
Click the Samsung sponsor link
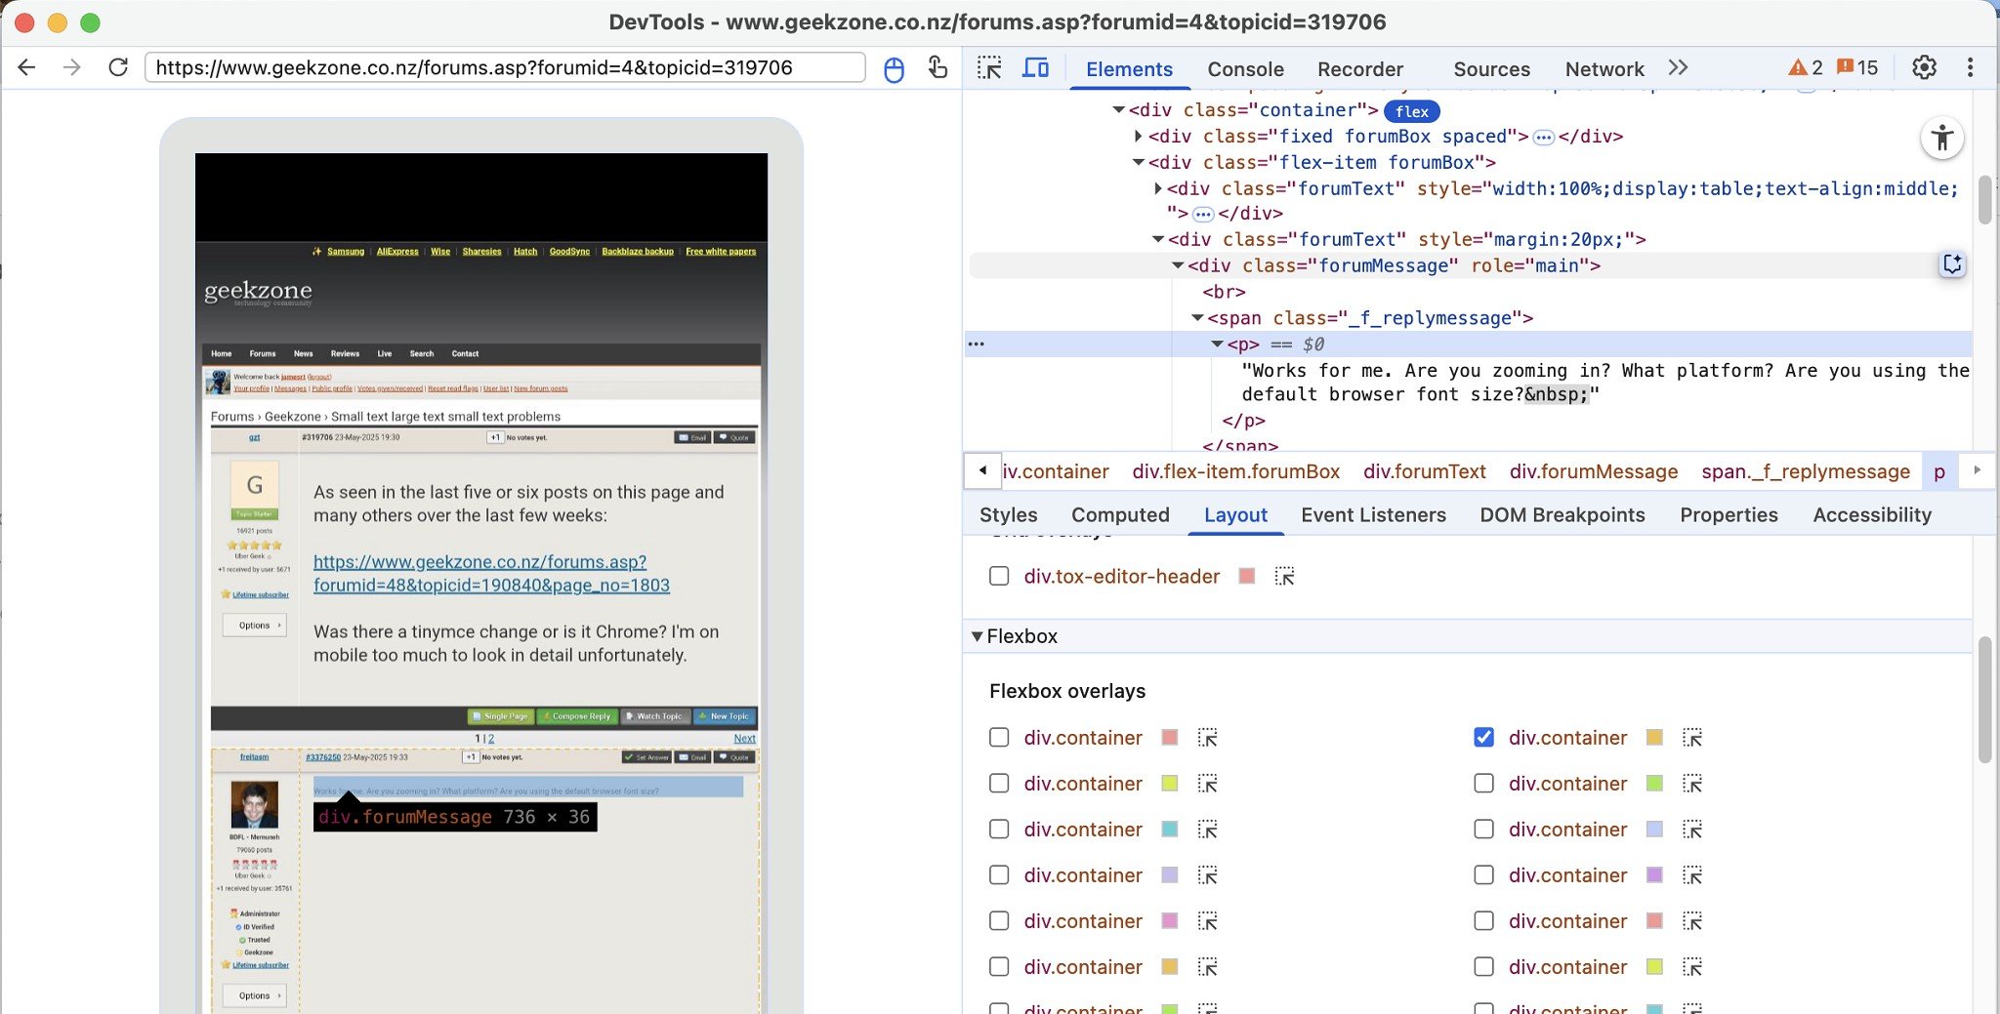click(345, 252)
